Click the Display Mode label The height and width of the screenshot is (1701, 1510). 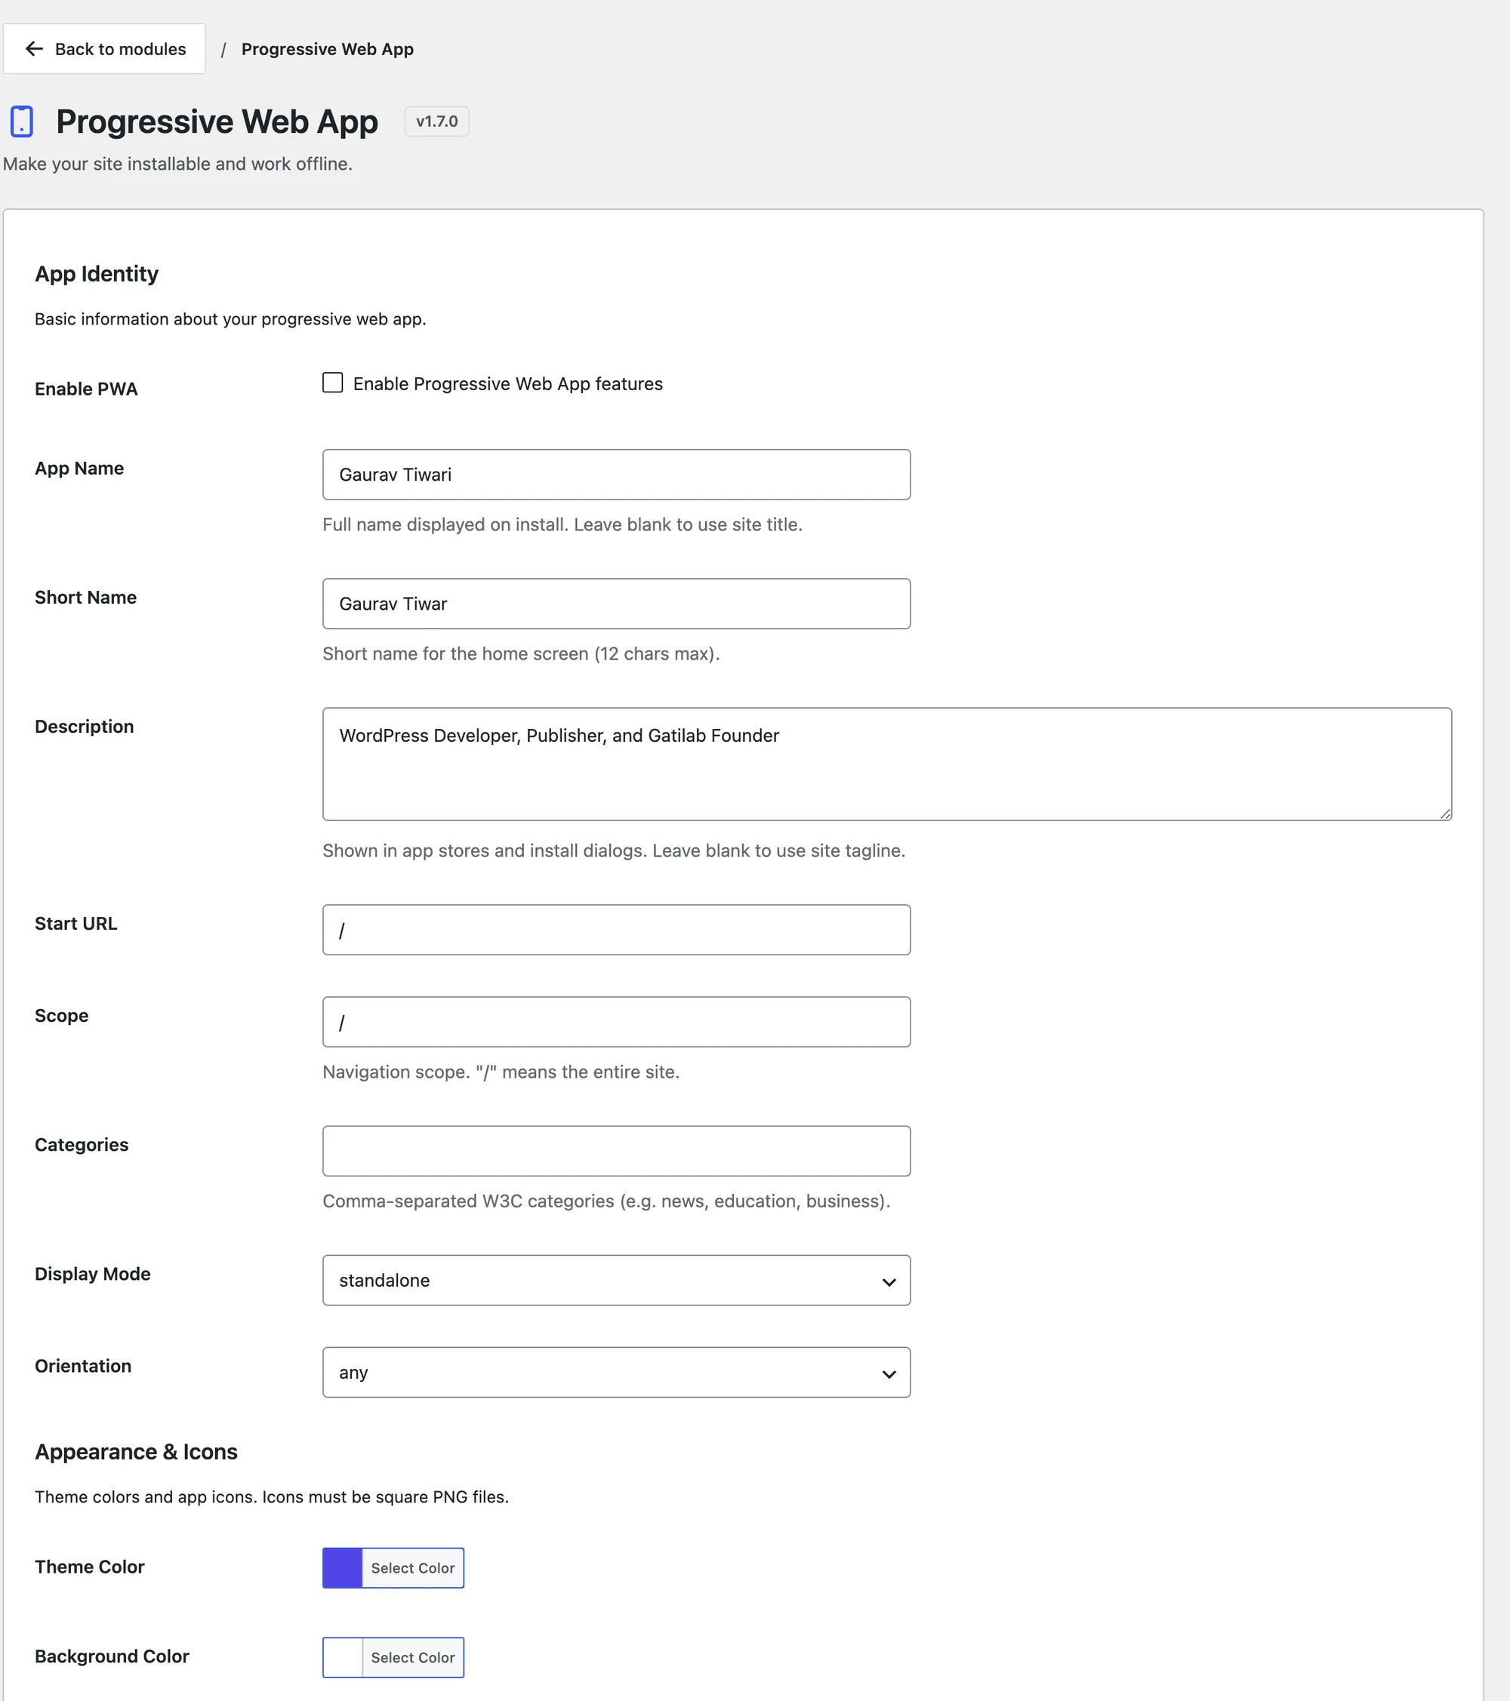(92, 1274)
